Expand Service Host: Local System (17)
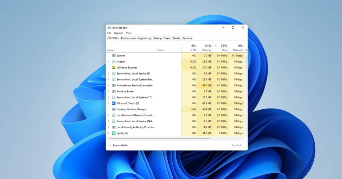Image resolution: width=342 pixels, height=179 pixels. (109, 97)
